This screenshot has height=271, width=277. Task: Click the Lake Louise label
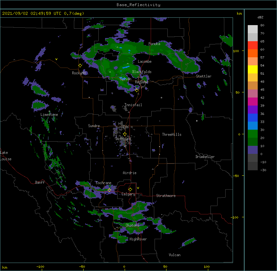[x=6, y=156]
